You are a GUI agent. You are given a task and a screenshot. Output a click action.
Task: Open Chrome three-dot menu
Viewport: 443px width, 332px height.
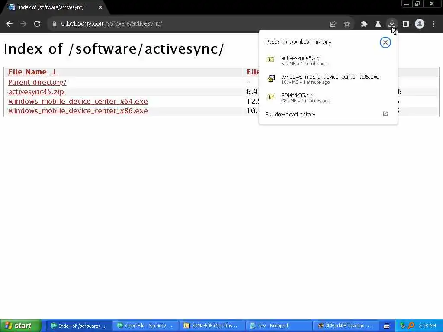[433, 24]
